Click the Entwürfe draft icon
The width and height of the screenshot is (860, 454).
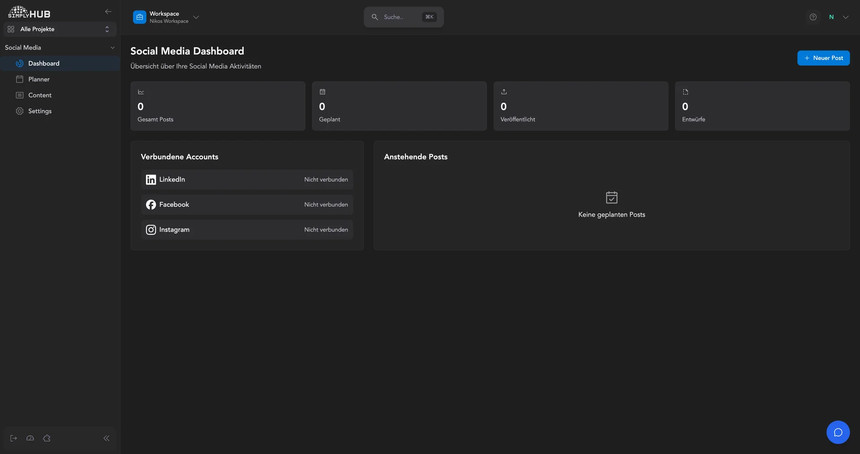pyautogui.click(x=685, y=92)
